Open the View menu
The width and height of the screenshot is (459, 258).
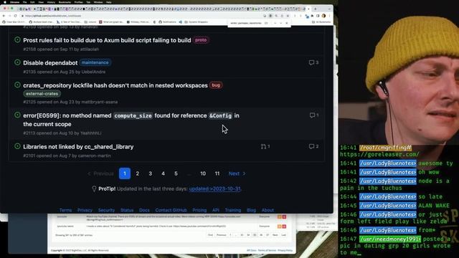coord(41,2)
